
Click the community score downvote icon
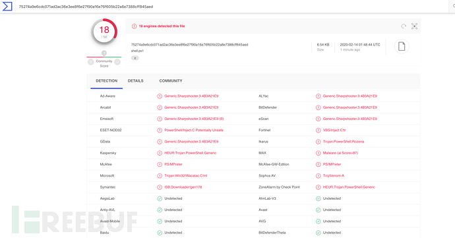pyautogui.click(x=91, y=62)
